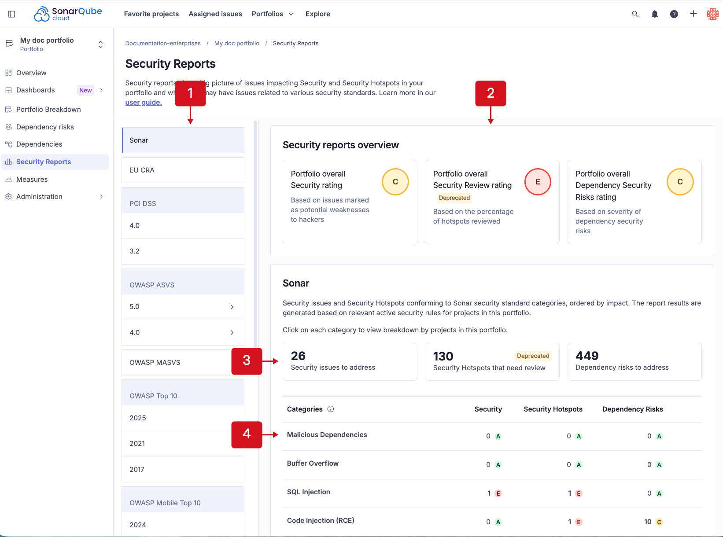Open Buffer Overflow category row
Screen dimensions: 723x537
(x=492, y=464)
